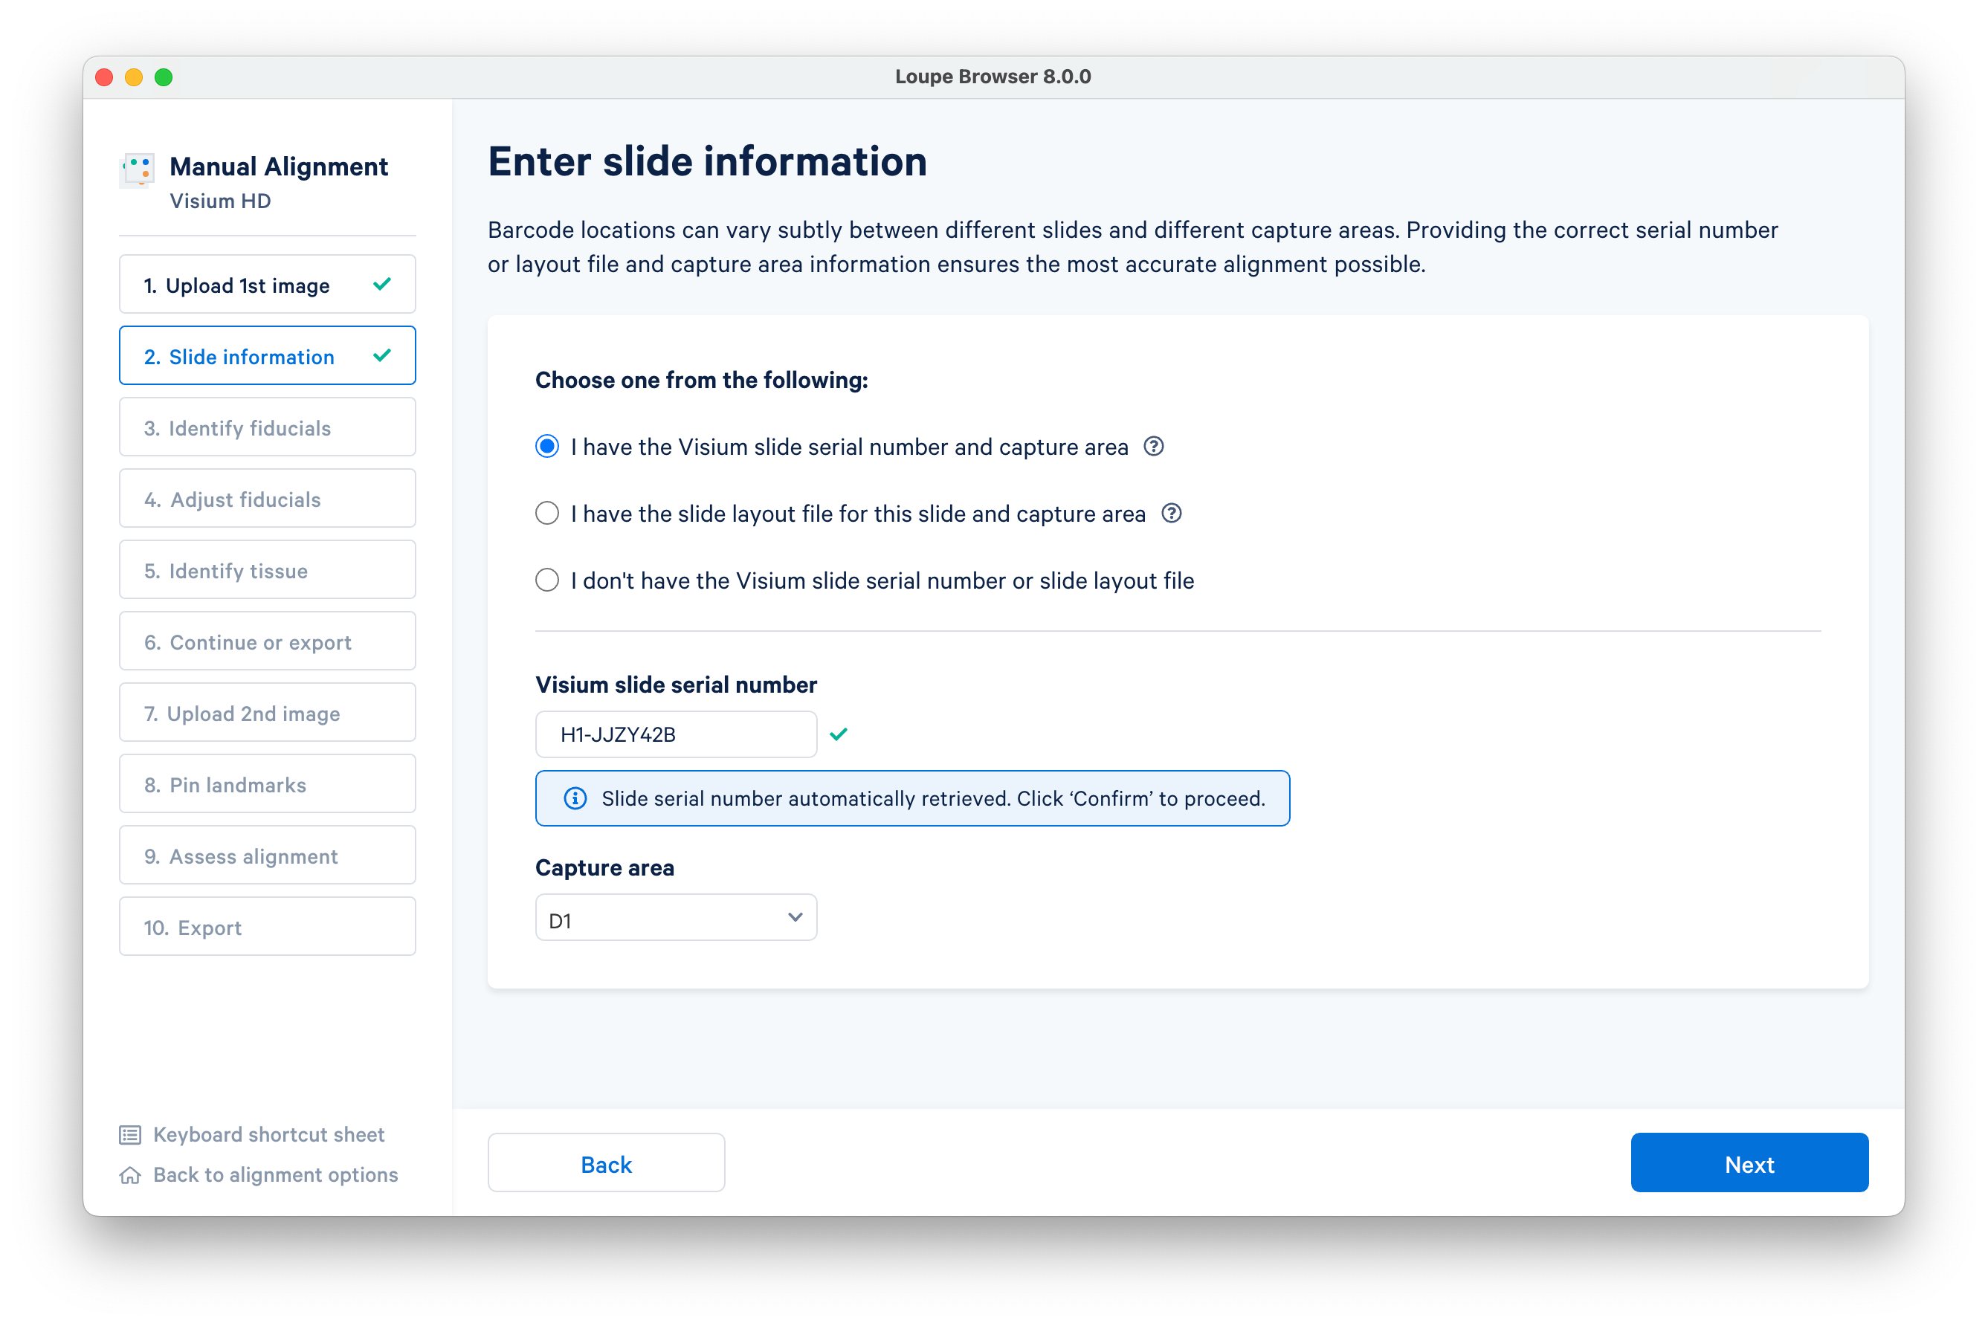Click the home icon for alignment options
This screenshot has width=1988, height=1326.
pos(130,1175)
